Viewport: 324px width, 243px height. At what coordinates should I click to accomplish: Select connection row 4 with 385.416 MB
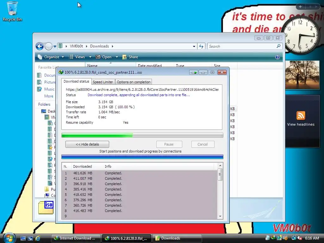pos(140,189)
